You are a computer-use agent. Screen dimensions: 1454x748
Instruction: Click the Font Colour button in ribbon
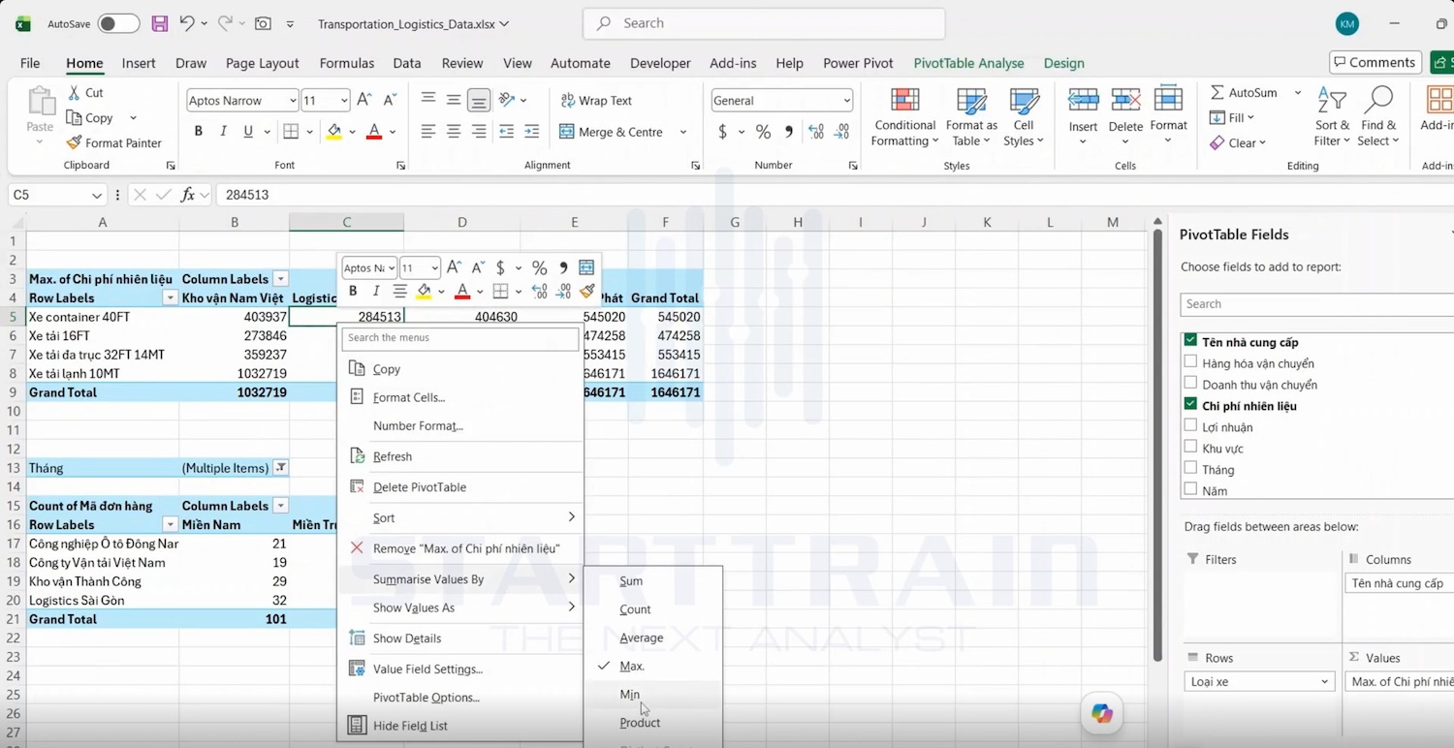click(x=374, y=132)
